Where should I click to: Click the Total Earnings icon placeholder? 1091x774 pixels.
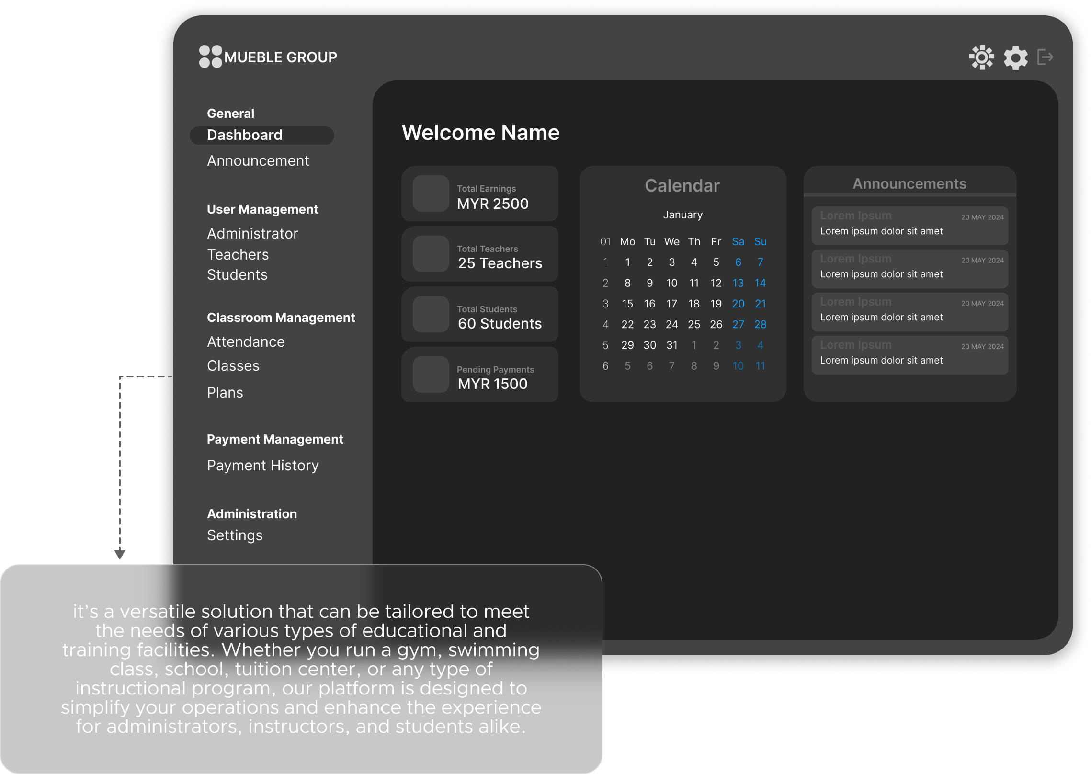[431, 193]
